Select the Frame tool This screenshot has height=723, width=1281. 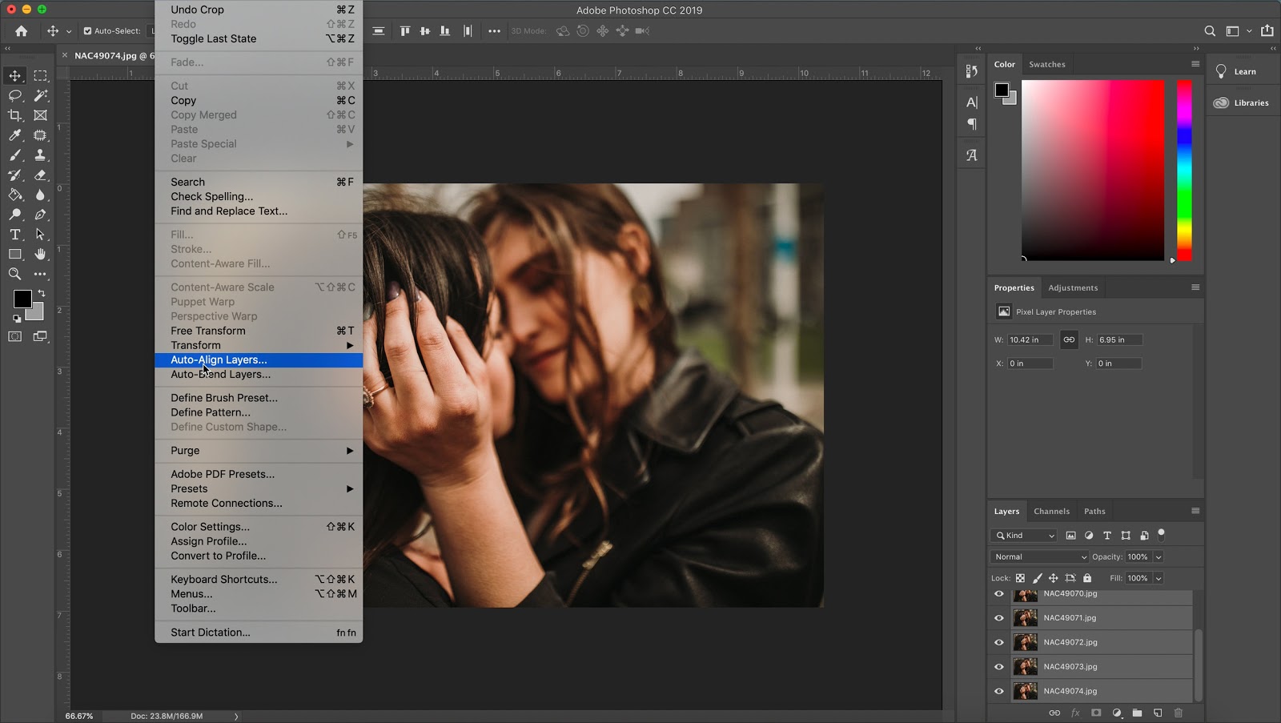pyautogui.click(x=40, y=115)
